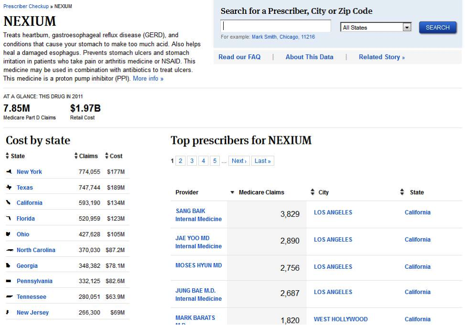Click California in MARK BARATS row
The height and width of the screenshot is (325, 465).
tap(418, 319)
